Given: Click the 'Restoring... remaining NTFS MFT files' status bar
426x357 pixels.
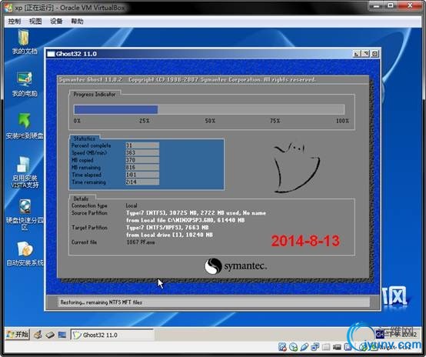Looking at the screenshot, I should (x=214, y=302).
